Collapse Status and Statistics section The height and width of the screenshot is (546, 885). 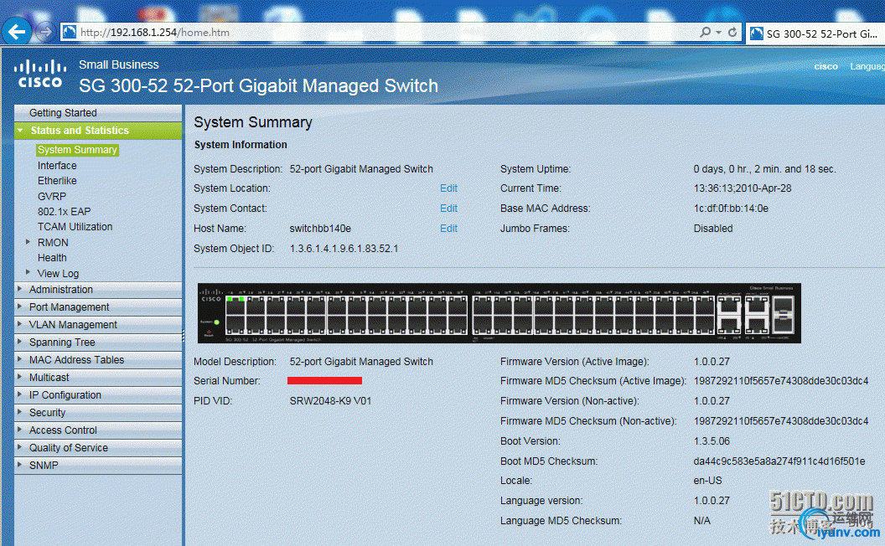coord(98,131)
